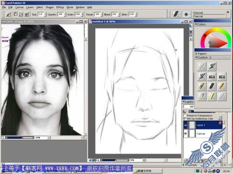Click the brush tool icon in property bar
233x174 pixels.
8,14
